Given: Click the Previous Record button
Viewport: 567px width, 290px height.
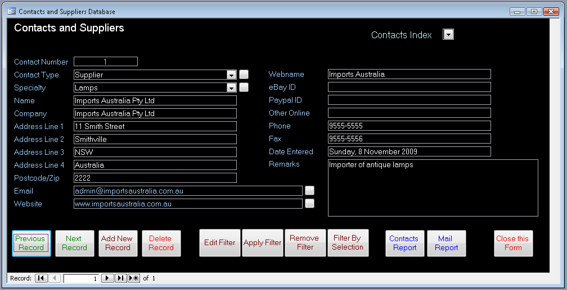Looking at the screenshot, I should pyautogui.click(x=31, y=243).
